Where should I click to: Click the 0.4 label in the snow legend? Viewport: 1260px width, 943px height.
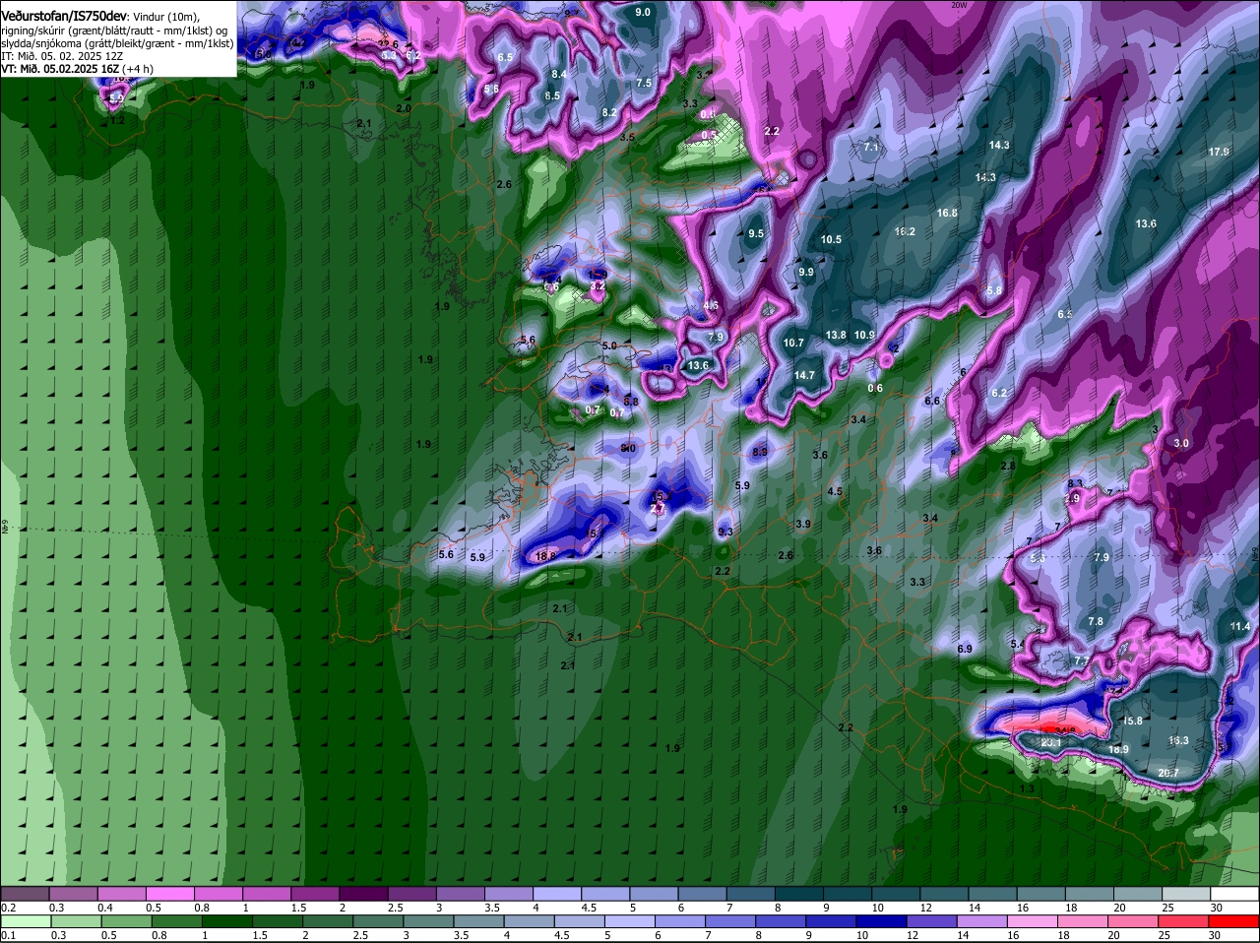(x=105, y=908)
